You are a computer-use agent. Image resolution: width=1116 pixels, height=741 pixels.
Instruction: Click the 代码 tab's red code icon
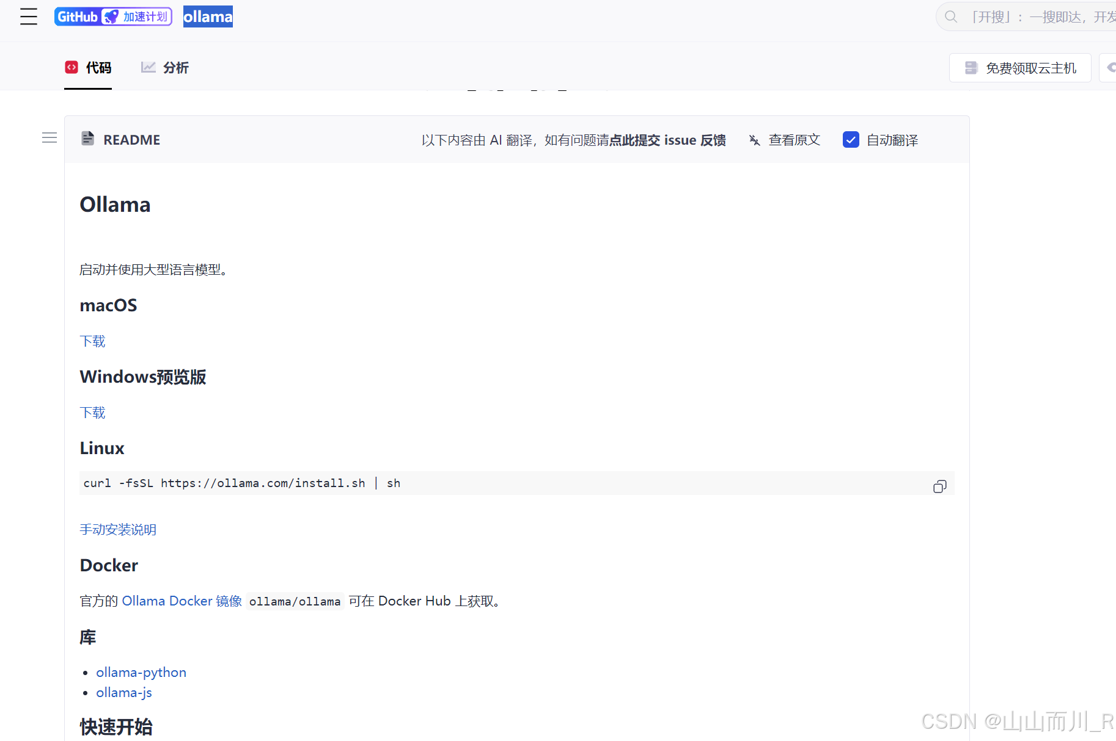[x=72, y=67]
